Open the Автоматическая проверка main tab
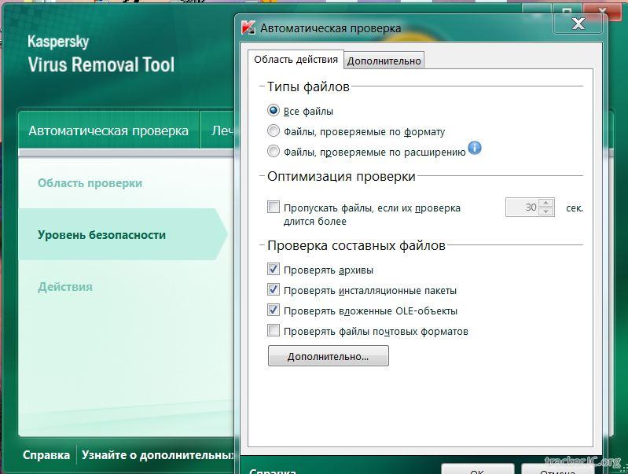 (x=108, y=130)
